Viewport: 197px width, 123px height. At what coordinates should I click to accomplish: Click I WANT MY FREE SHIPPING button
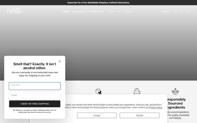point(35,104)
